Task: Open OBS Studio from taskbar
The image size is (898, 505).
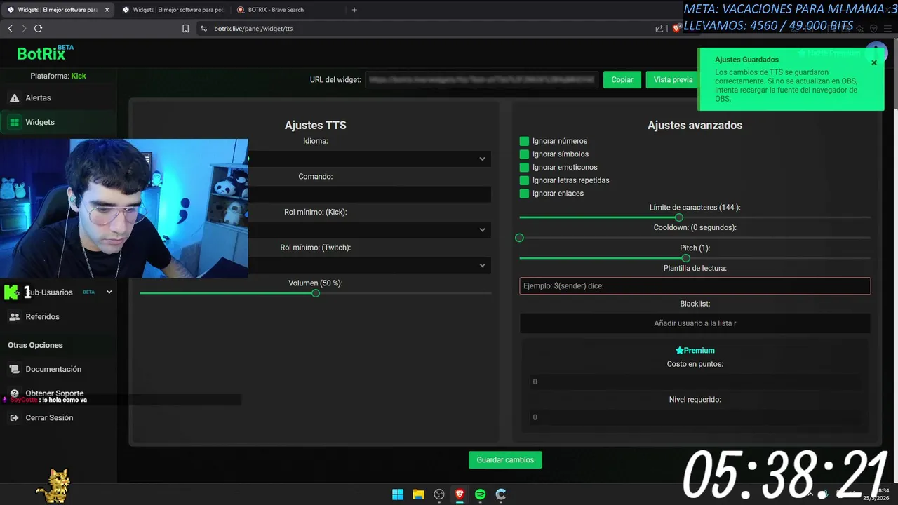Action: click(439, 494)
